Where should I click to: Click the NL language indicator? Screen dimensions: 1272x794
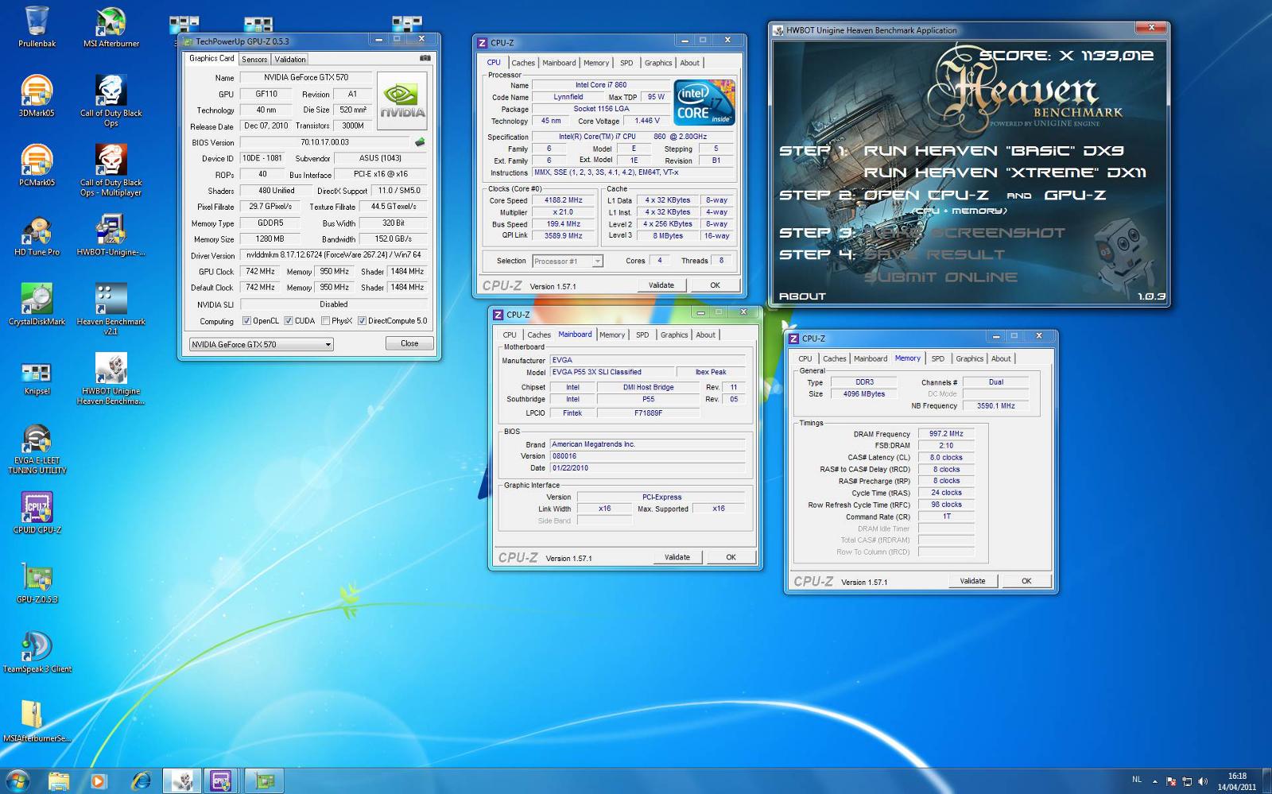coord(1136,780)
